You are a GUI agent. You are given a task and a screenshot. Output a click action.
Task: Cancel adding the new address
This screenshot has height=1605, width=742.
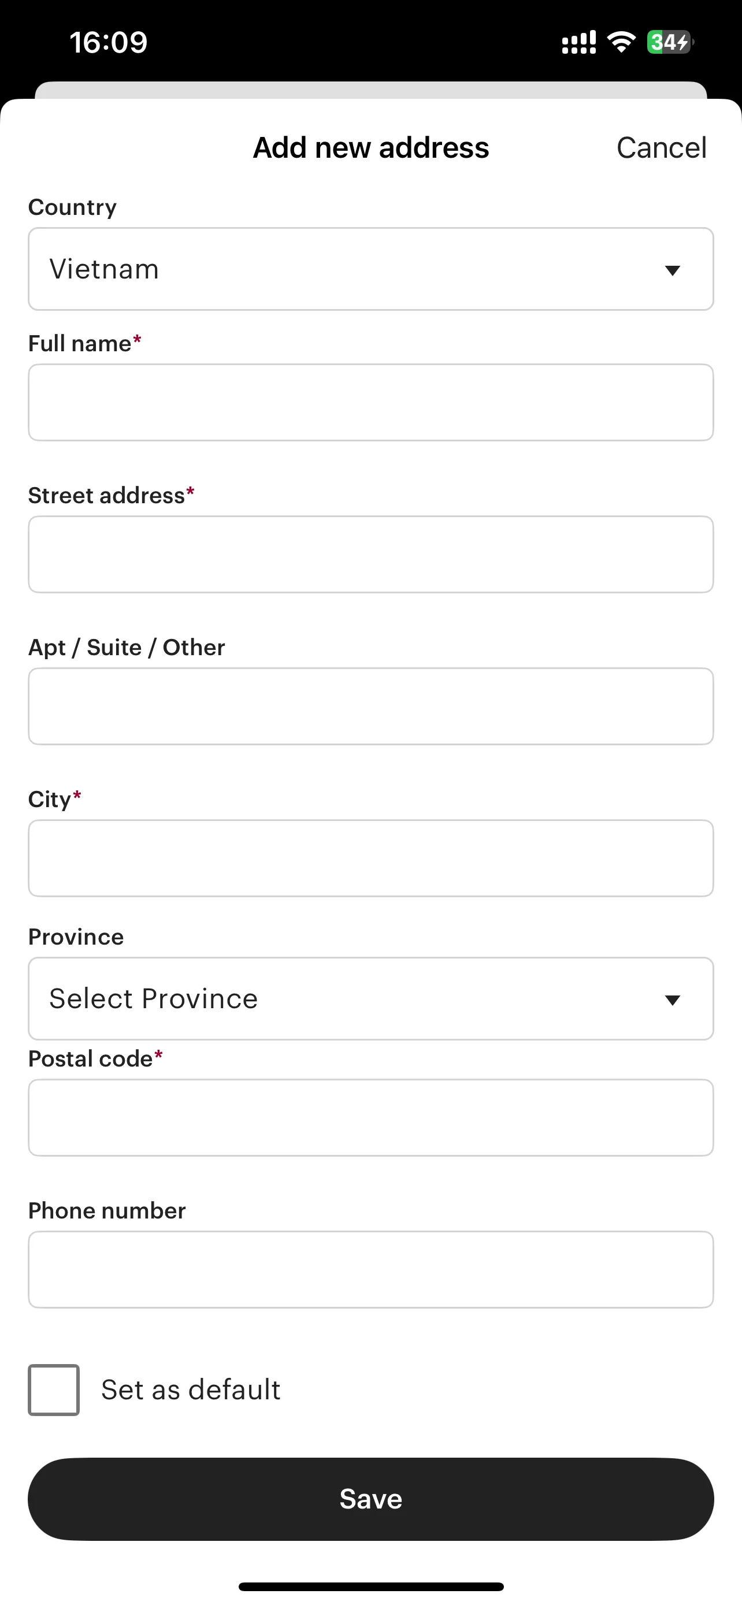(x=662, y=148)
